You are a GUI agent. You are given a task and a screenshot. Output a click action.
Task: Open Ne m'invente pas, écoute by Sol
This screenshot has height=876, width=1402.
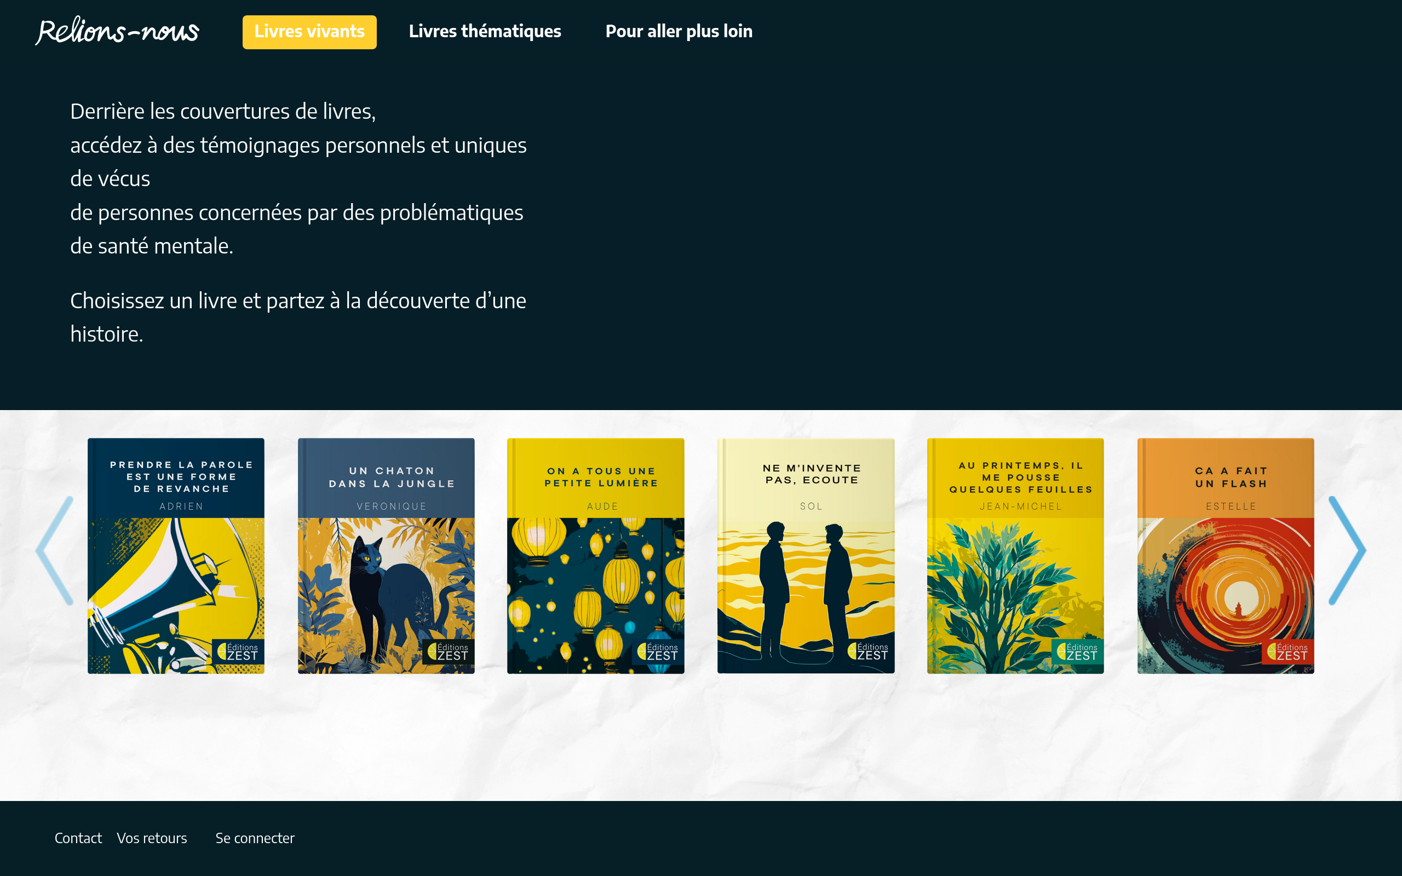(x=806, y=556)
